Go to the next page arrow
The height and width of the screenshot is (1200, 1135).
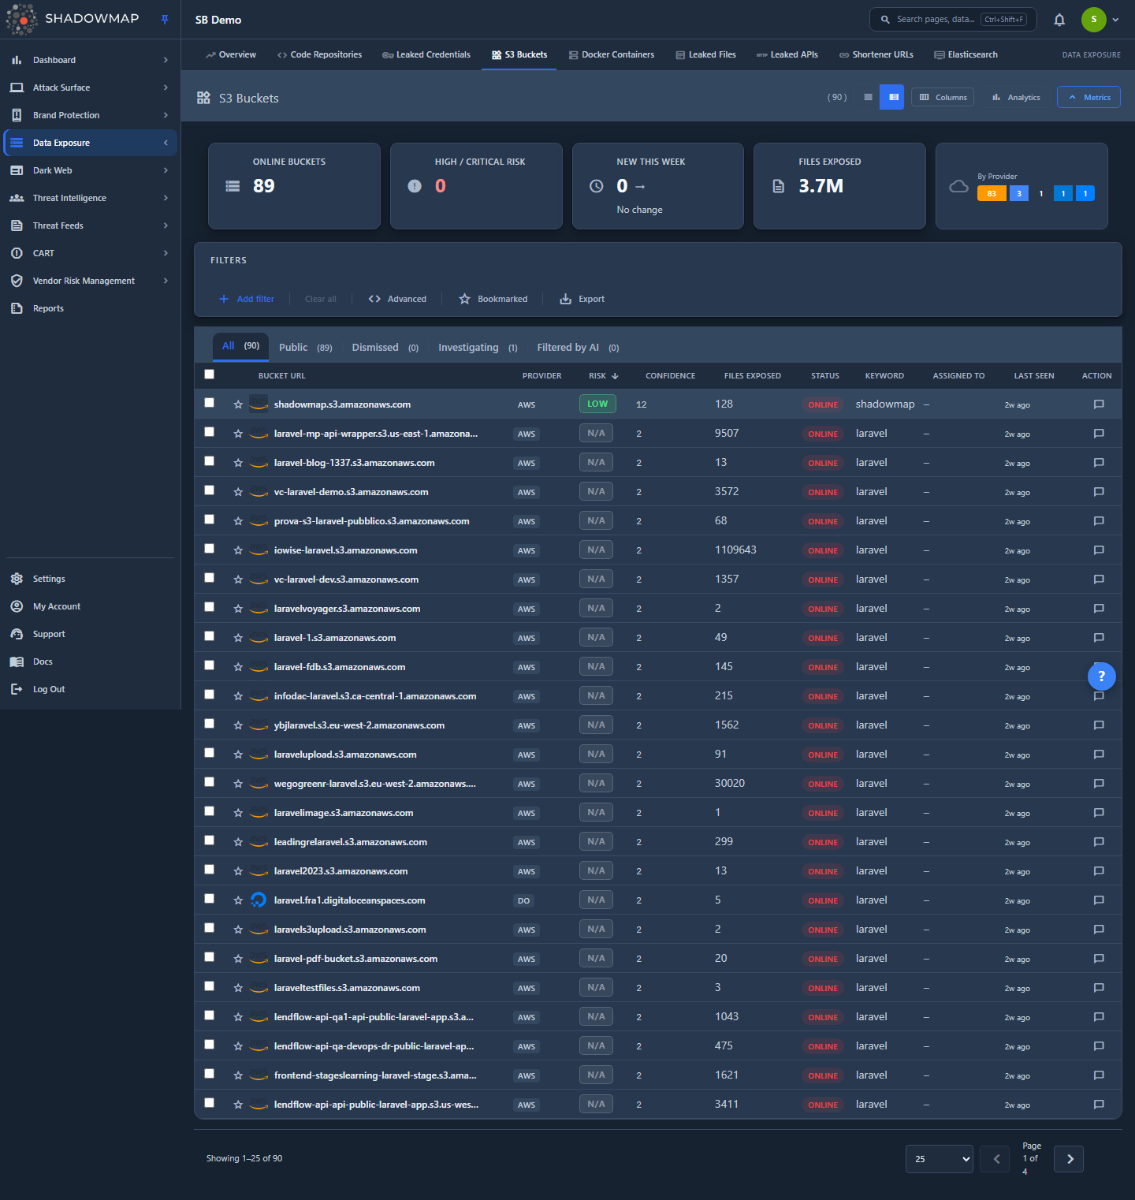click(x=1069, y=1159)
